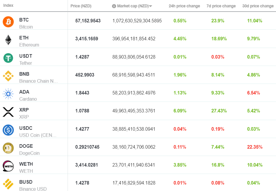276x191 pixels.
Task: Click USDT 7d change 0.03%
Action: pos(218,57)
